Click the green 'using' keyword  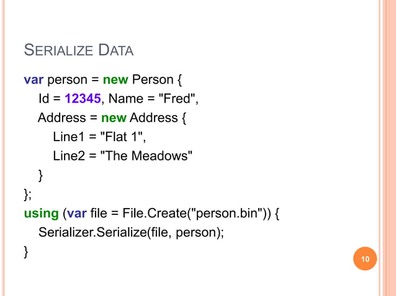(x=42, y=214)
